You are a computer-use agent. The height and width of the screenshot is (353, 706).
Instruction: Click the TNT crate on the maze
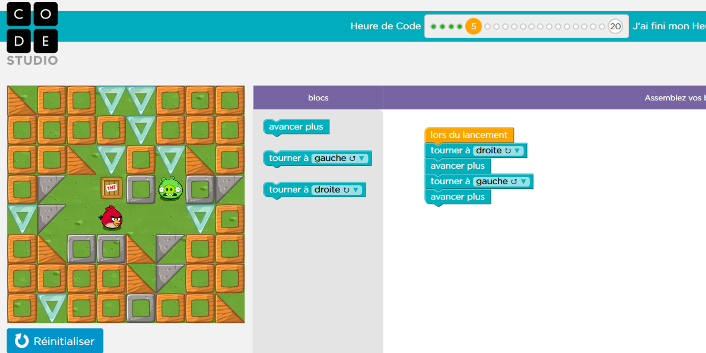[x=112, y=188]
